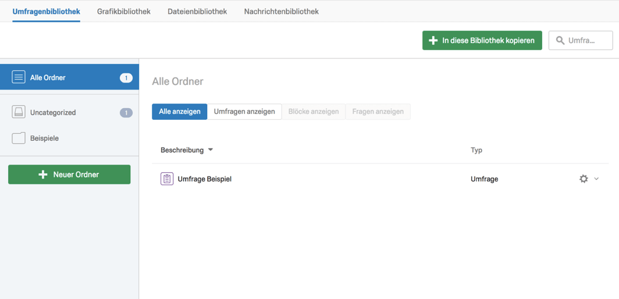Open the Uncategorized folder
The width and height of the screenshot is (619, 299).
tap(69, 113)
